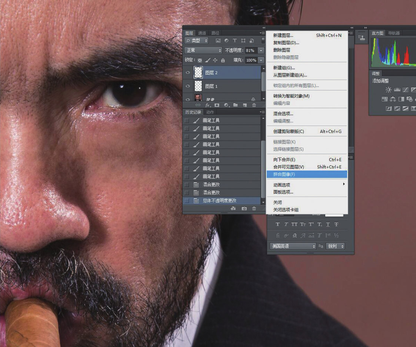Click the Levels adjustment icon
The height and width of the screenshot is (347, 416).
[397, 90]
